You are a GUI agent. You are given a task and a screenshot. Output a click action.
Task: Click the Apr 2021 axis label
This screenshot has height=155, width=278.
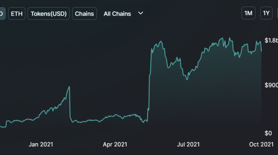point(115,144)
